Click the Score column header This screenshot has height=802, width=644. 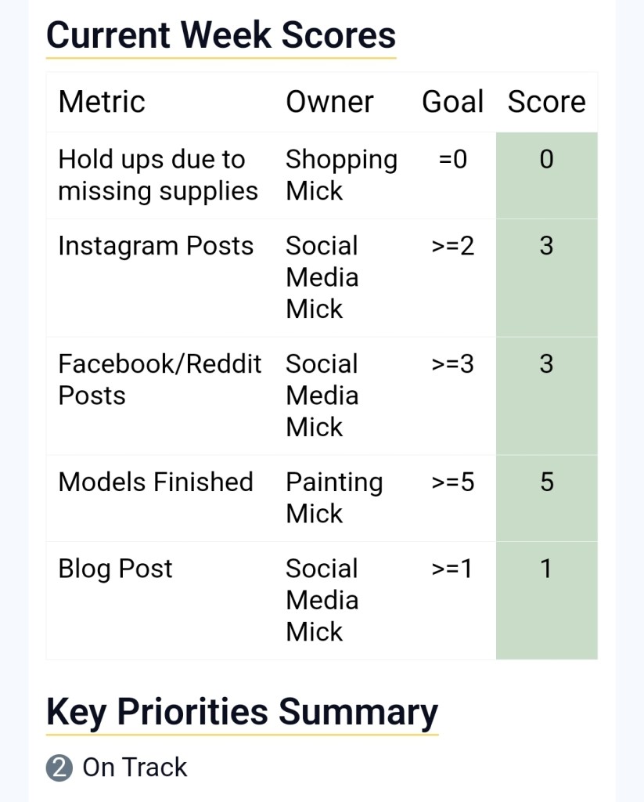click(x=546, y=102)
